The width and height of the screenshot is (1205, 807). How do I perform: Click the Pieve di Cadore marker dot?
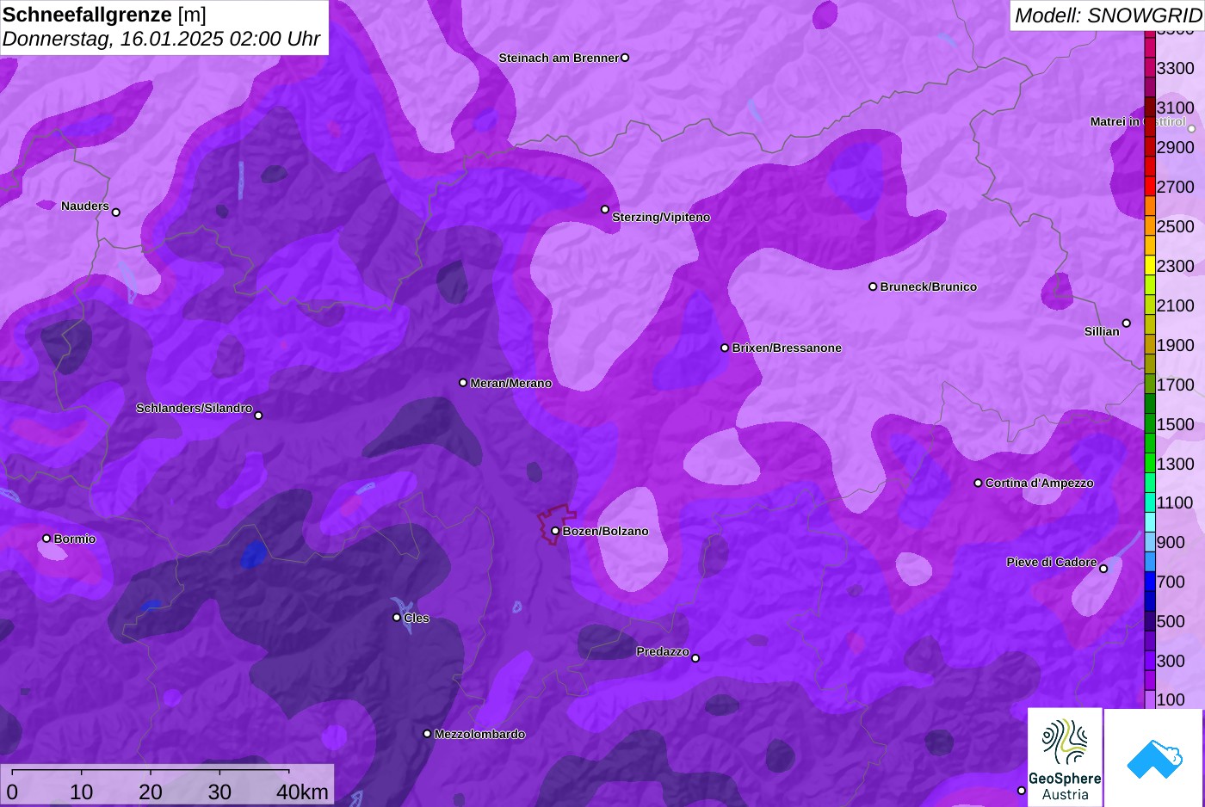tap(1103, 569)
